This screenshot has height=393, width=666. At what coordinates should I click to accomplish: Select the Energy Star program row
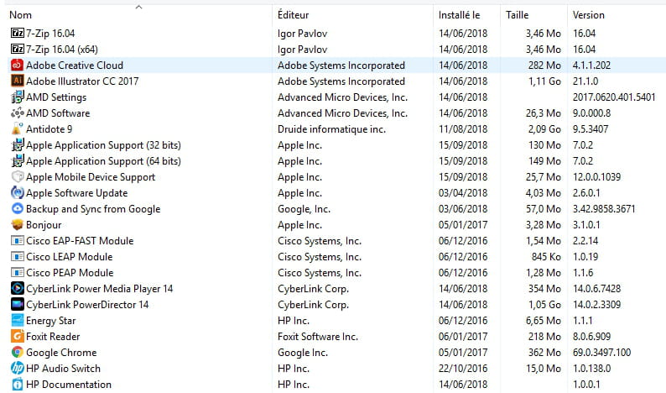(x=336, y=320)
